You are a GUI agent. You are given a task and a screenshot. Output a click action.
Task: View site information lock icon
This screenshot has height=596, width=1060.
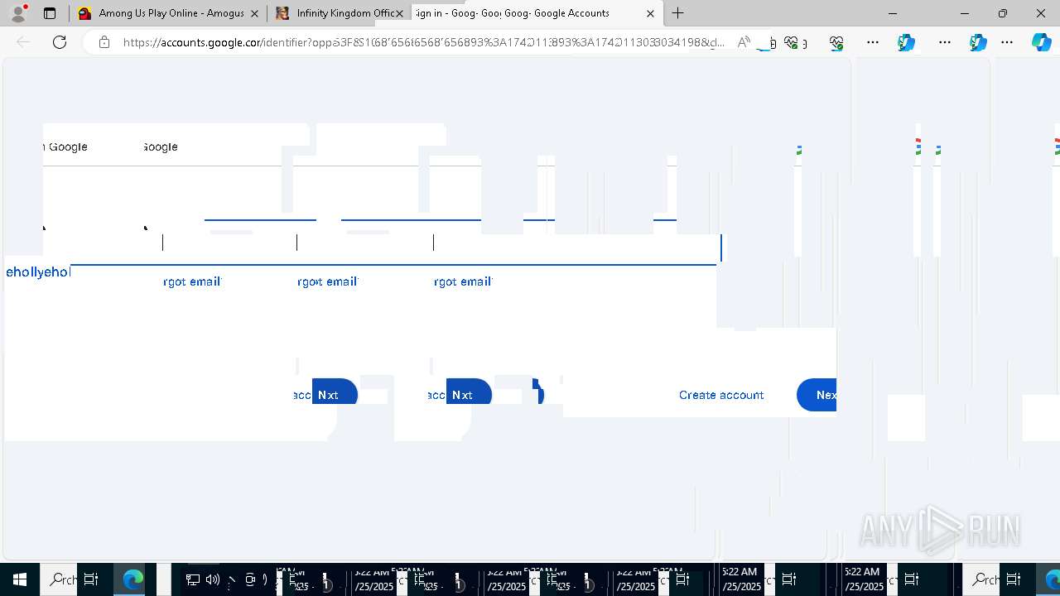(104, 42)
